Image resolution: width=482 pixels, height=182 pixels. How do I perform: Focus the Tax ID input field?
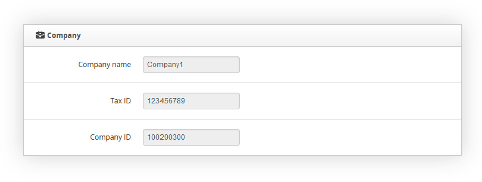(191, 101)
